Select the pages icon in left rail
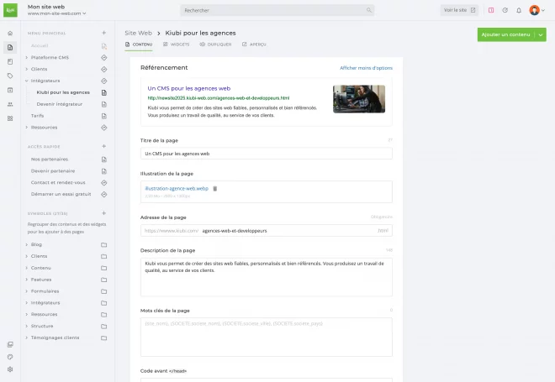The image size is (555, 382). coord(10,47)
